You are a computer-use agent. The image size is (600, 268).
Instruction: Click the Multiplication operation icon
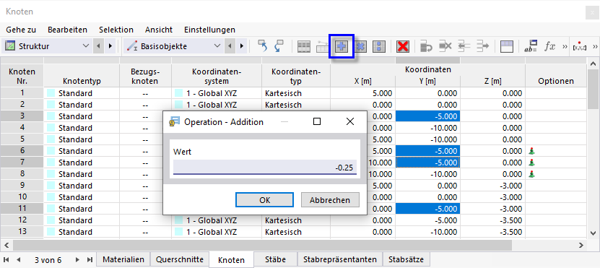click(360, 47)
